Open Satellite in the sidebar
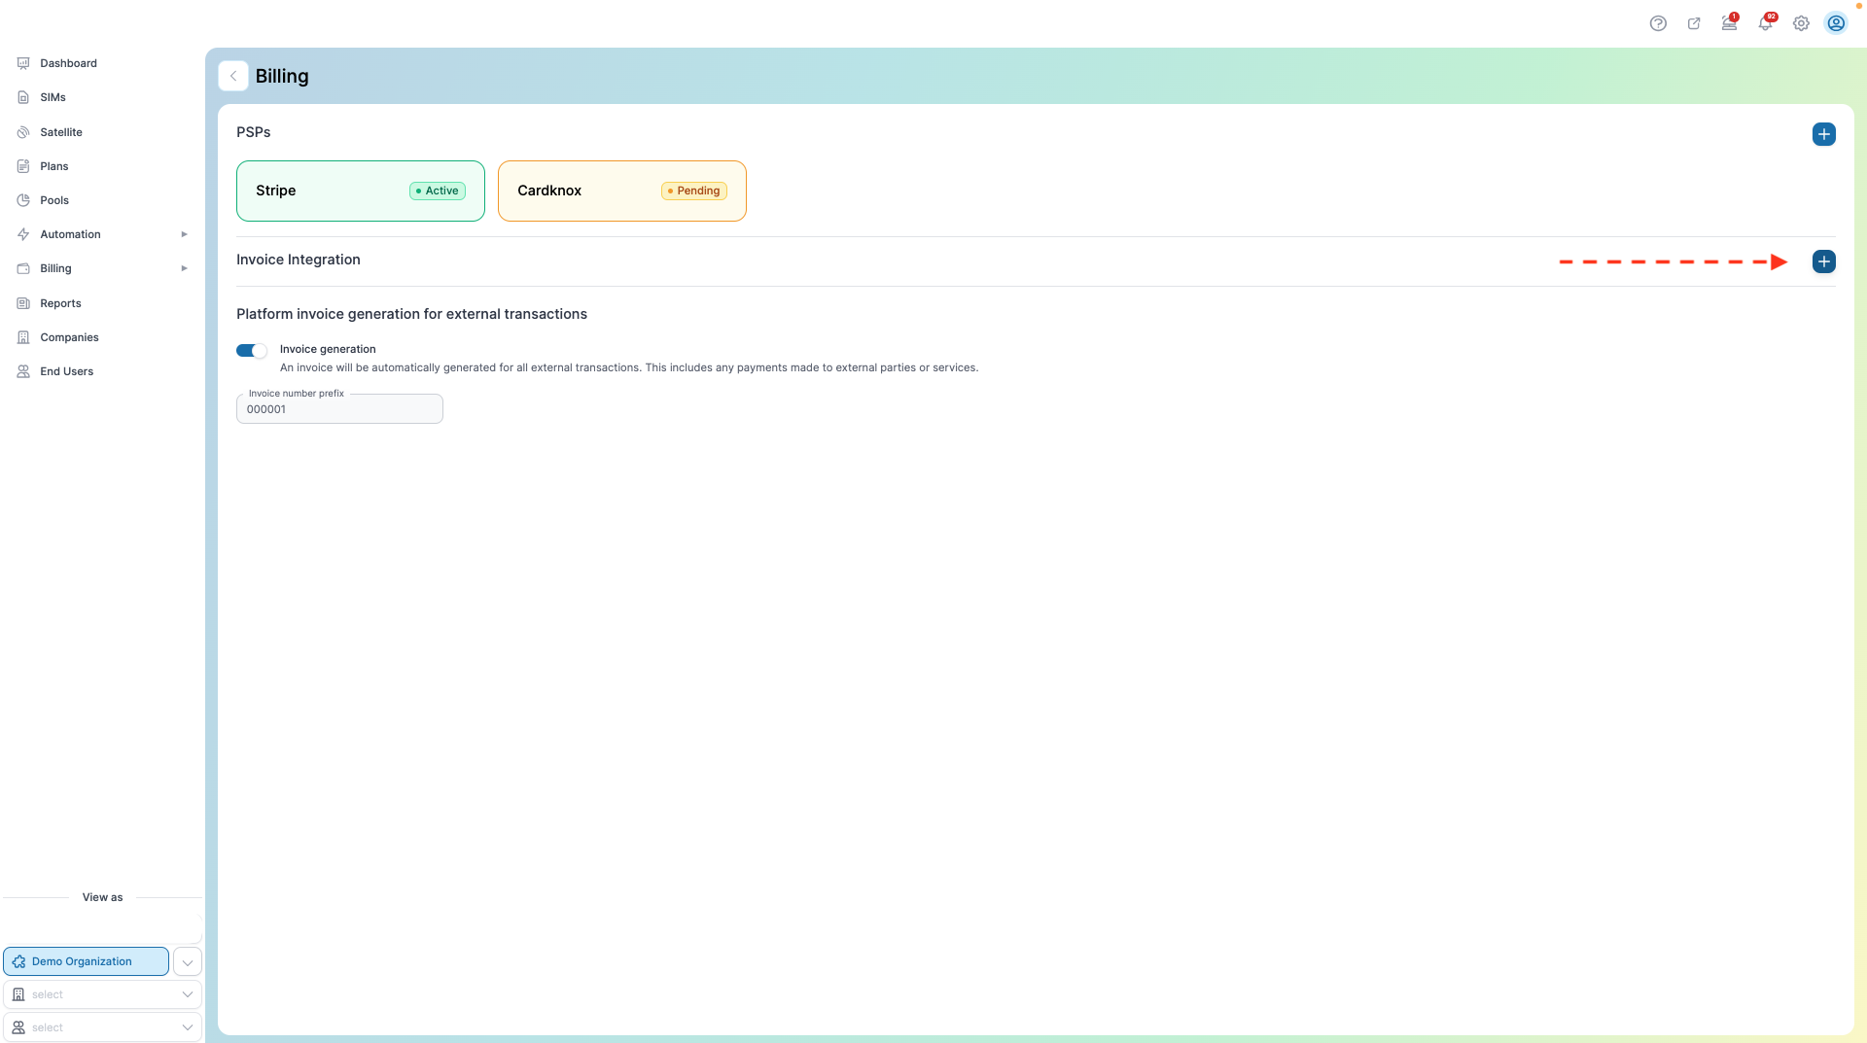1867x1043 pixels. [x=60, y=132]
